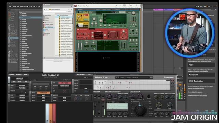The height and width of the screenshot is (123, 219).
Task: Open NO INSTRUMENT selector in MIDI Guitar
Action: tap(65, 86)
